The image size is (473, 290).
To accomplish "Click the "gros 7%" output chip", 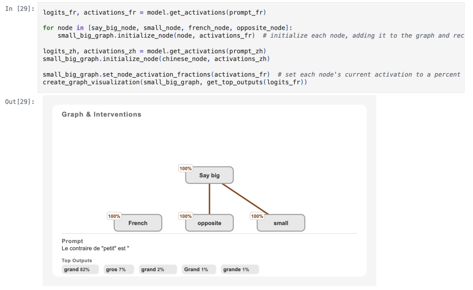I will 119,269.
